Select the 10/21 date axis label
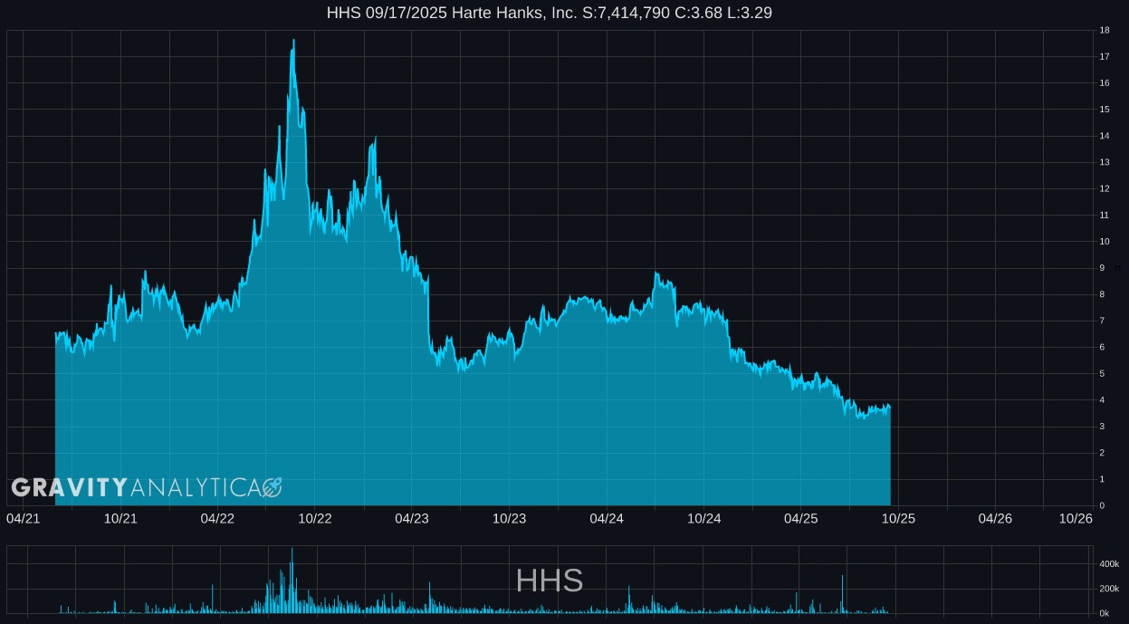Screen dimensions: 1129x624 click(120, 518)
